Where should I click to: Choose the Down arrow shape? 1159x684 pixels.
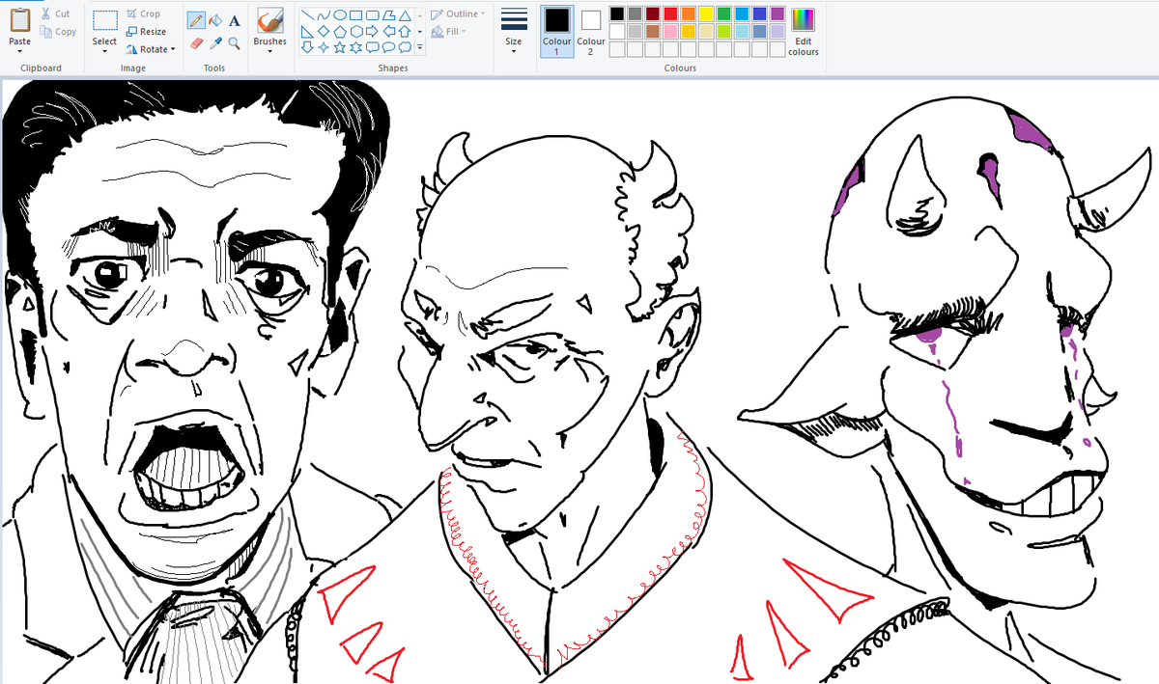tap(306, 46)
